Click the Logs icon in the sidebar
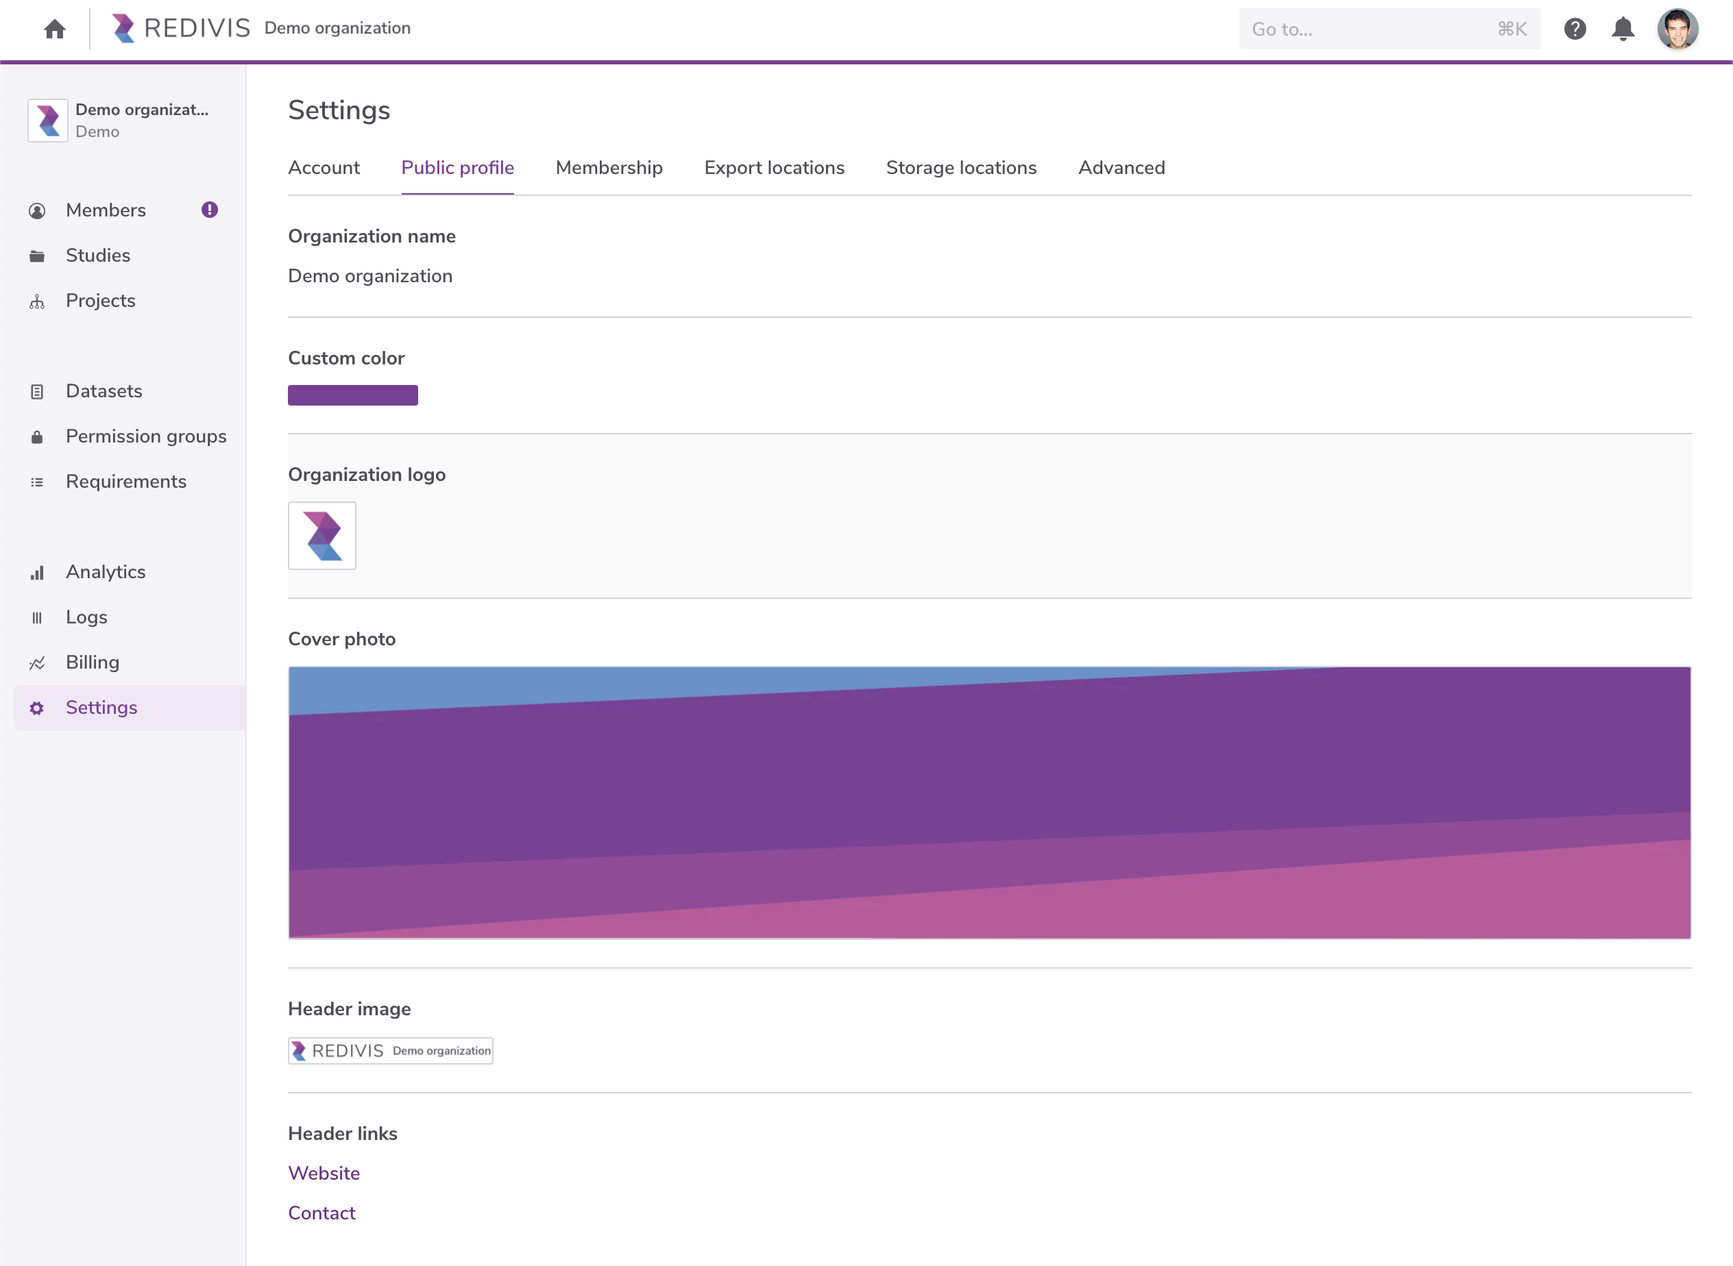 coord(37,618)
